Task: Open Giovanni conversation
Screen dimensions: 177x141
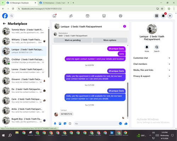Action: point(24,81)
